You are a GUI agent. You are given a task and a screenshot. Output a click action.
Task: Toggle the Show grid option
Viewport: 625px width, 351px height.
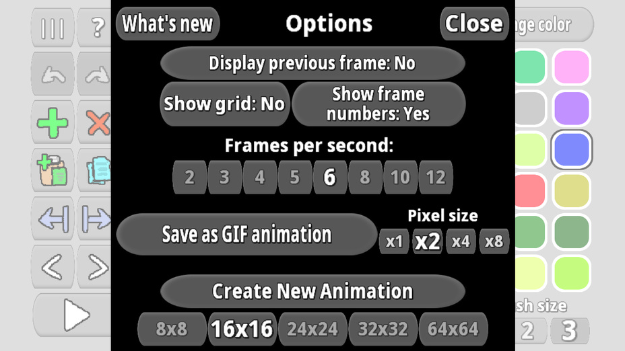tap(224, 104)
